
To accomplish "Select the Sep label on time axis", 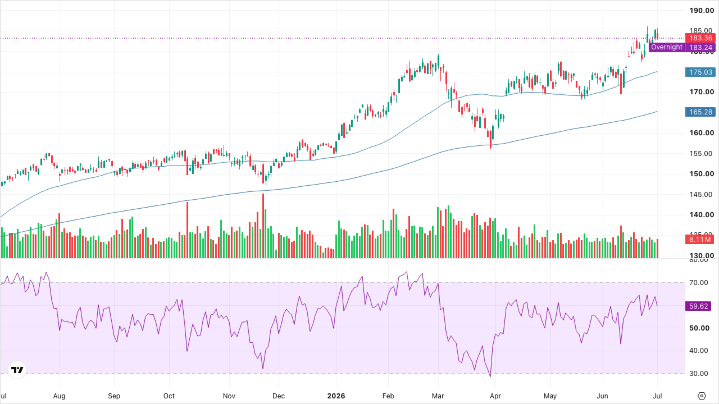I will coord(114,396).
